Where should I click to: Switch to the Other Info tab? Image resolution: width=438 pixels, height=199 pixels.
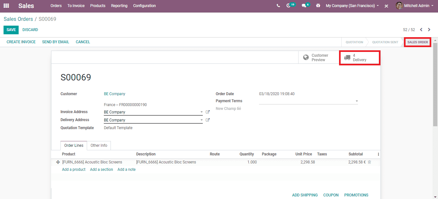click(x=99, y=145)
